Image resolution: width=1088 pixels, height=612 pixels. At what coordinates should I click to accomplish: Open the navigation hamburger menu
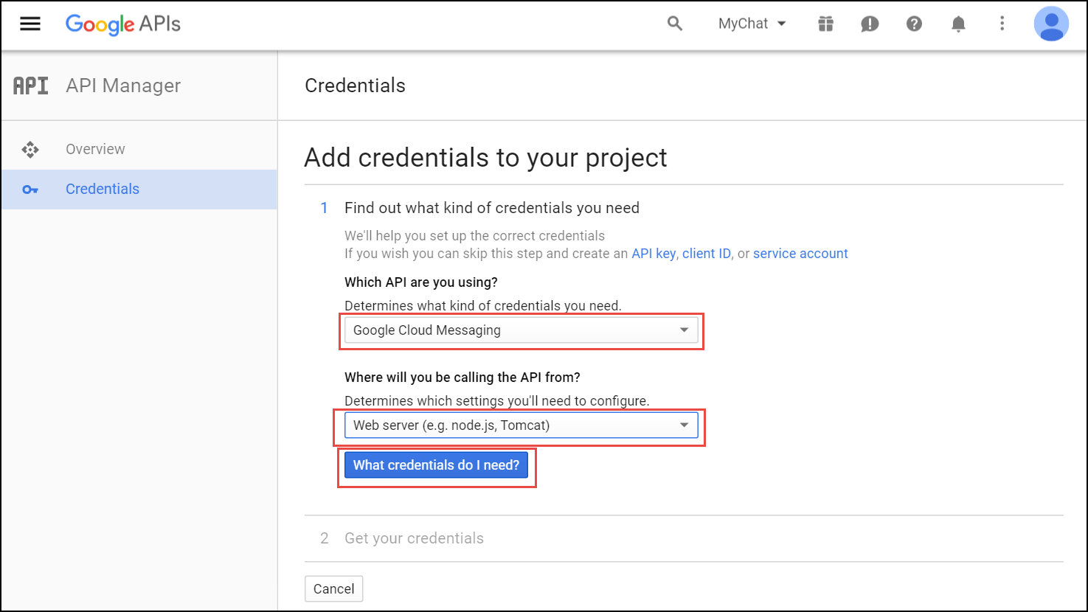pyautogui.click(x=30, y=23)
